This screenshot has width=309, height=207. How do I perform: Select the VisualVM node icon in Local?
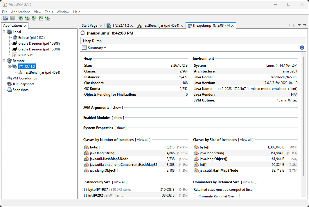[15, 55]
